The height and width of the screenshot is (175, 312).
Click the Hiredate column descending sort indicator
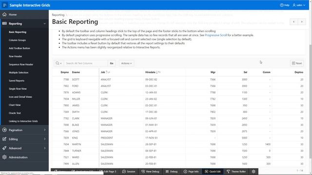(158, 72)
